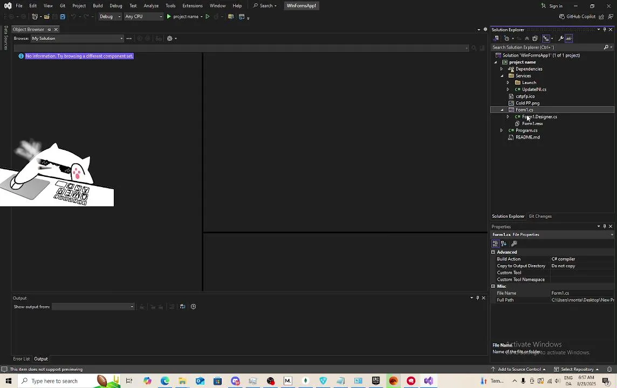This screenshot has width=617, height=388.
Task: Click the Start Without Debugging outline arrow
Action: coord(207,17)
